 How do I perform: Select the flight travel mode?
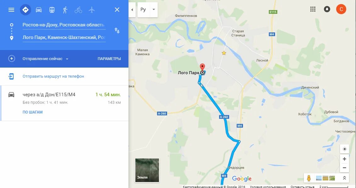[x=92, y=10]
